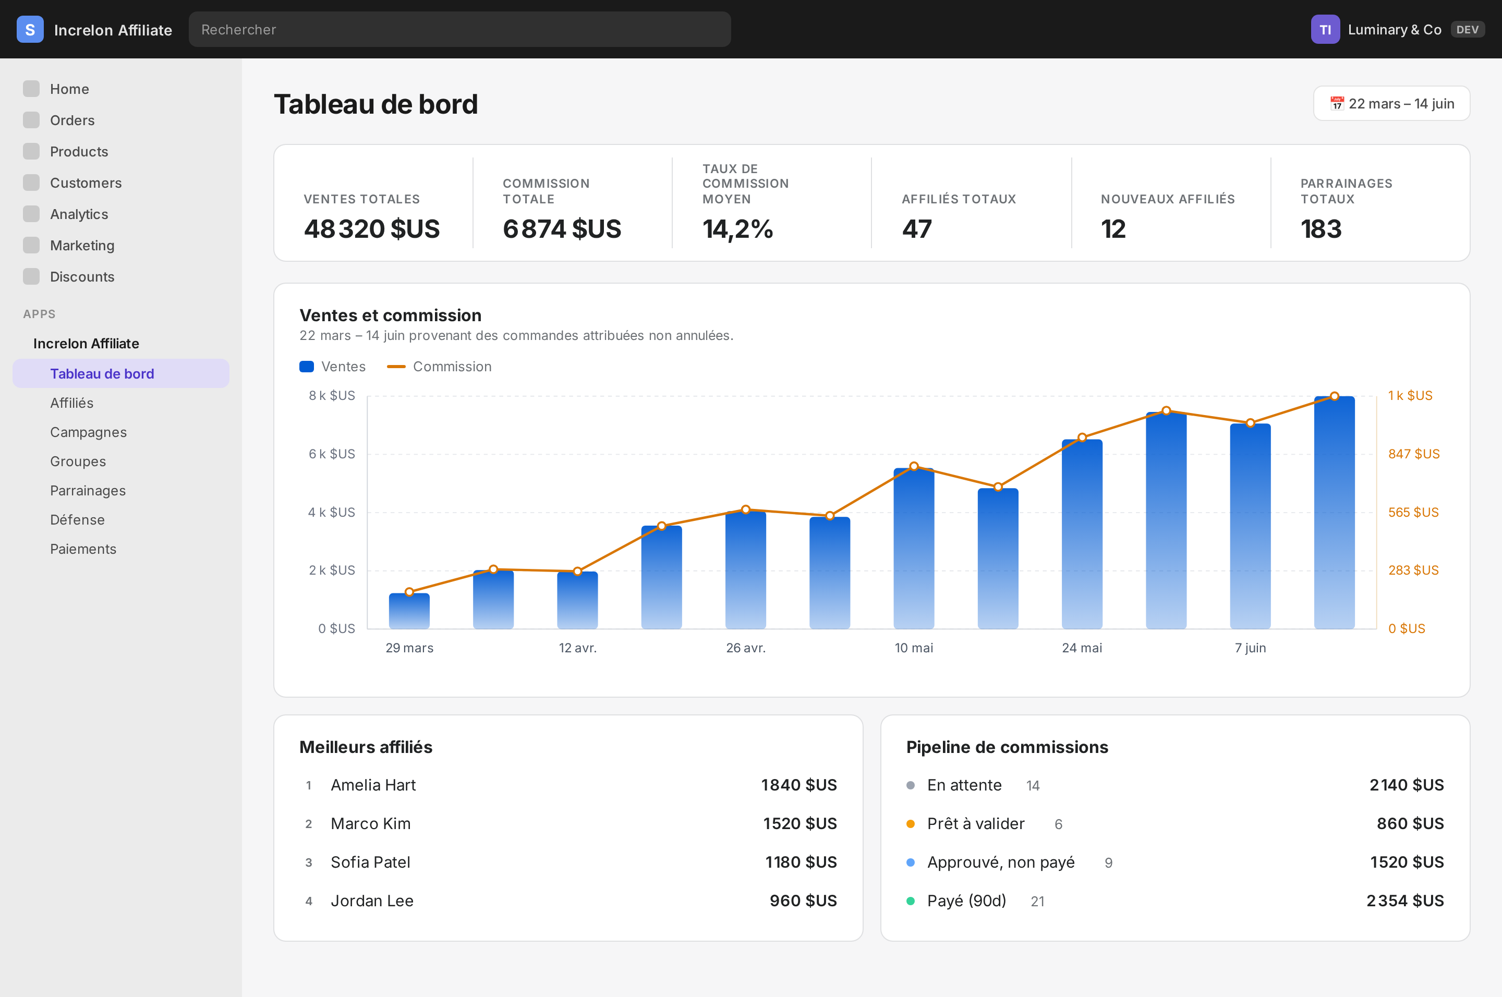Click the Analytics sidebar icon

(x=31, y=214)
